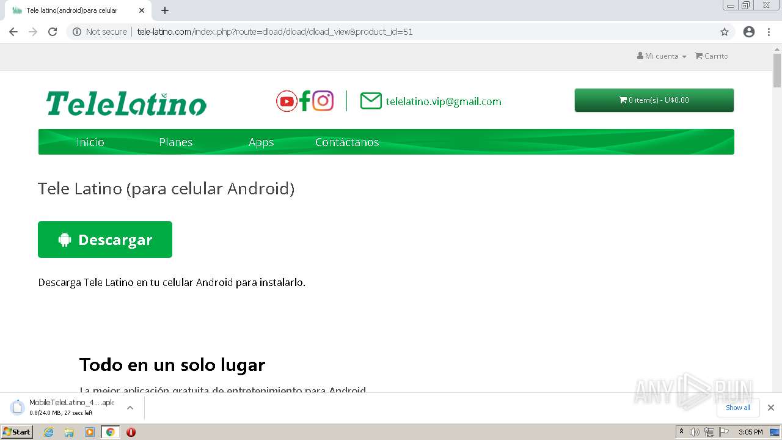782x440 pixels.
Task: Open the Contáctanos menu item
Action: click(347, 142)
